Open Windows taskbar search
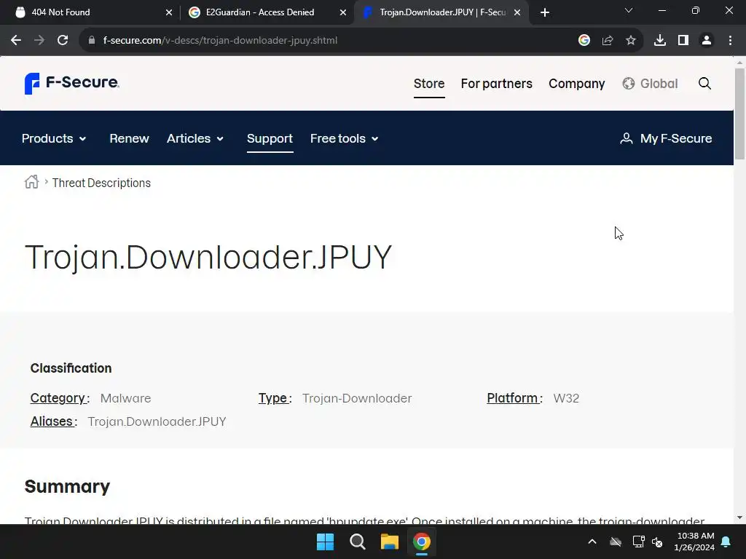The width and height of the screenshot is (746, 559). [x=357, y=542]
